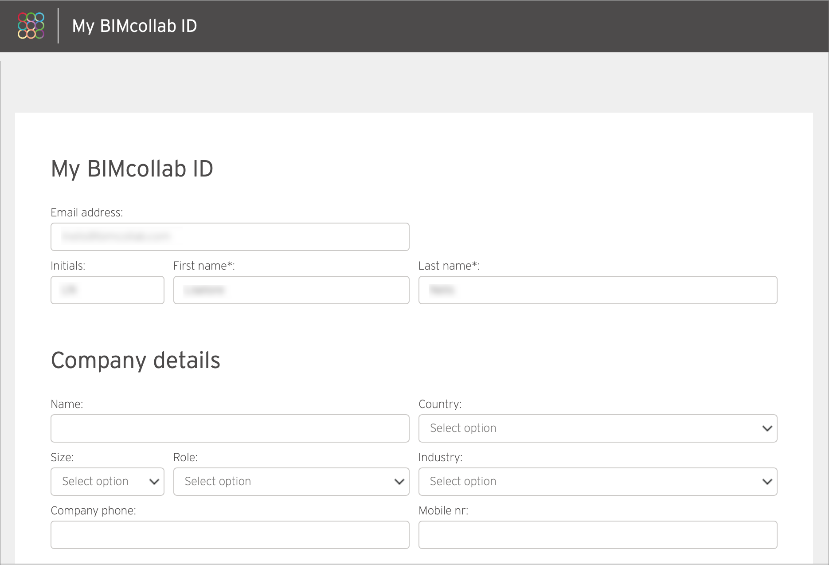
Task: Click the company Name label
Action: pos(67,404)
